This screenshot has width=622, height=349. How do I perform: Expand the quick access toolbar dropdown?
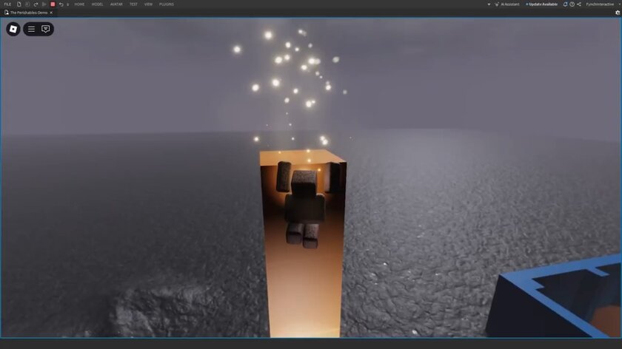coord(68,4)
